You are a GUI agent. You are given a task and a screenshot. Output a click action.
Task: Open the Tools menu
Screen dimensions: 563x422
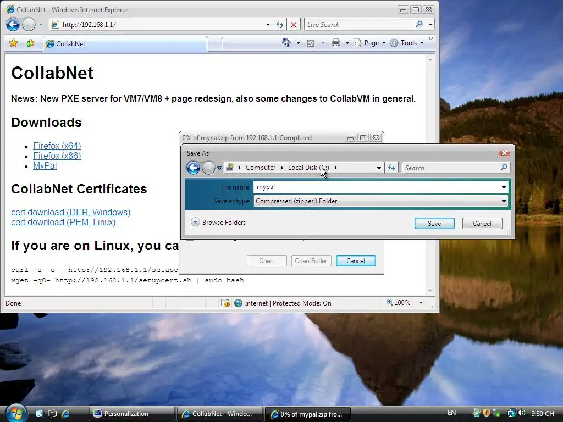coord(407,43)
